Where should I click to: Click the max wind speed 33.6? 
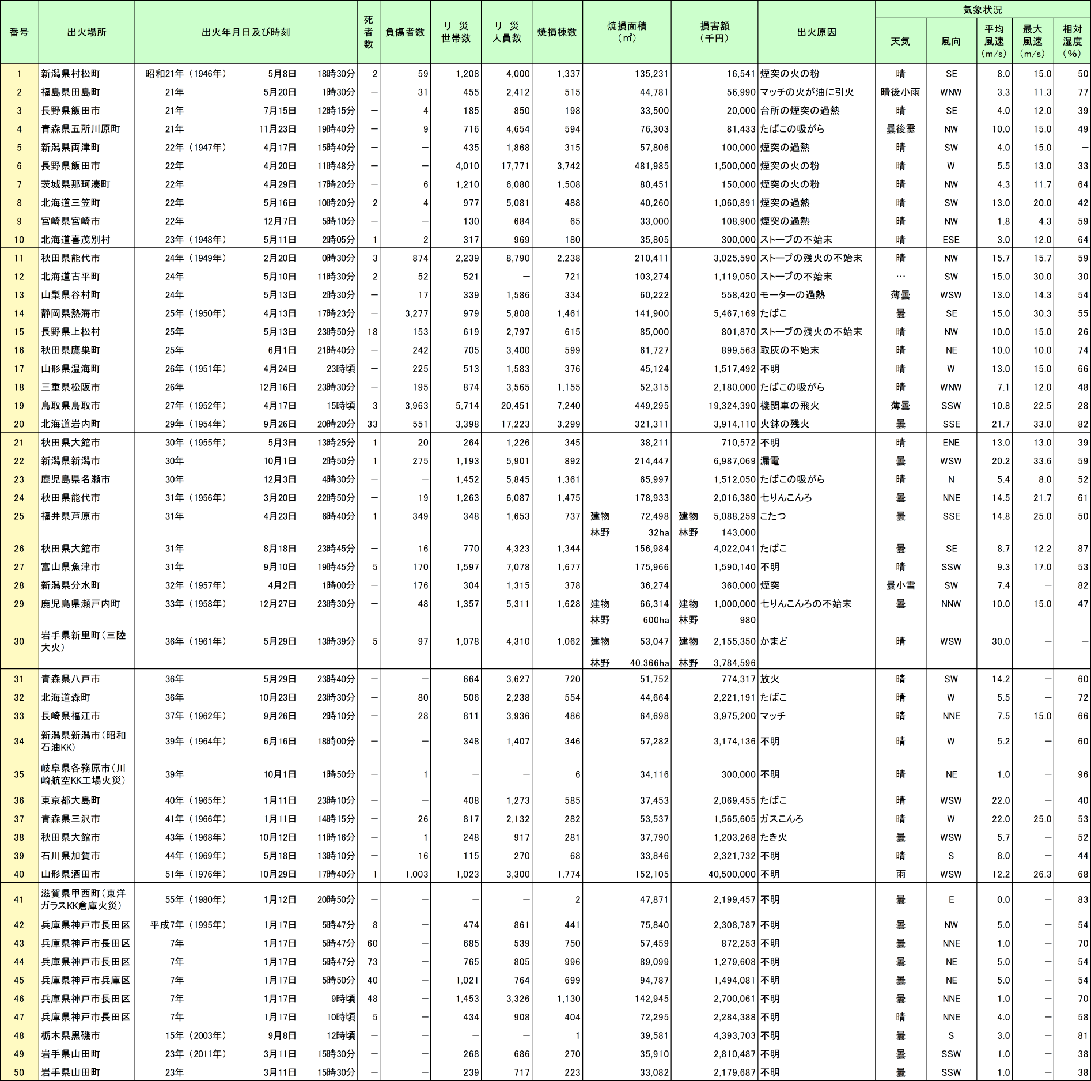pyautogui.click(x=1043, y=461)
